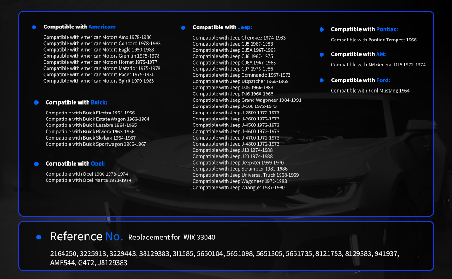Select the American Motors Hornet 1975-1977 line
This screenshot has height=279, width=452.
point(100,62)
